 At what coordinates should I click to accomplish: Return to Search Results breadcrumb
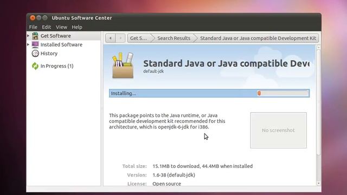point(173,38)
